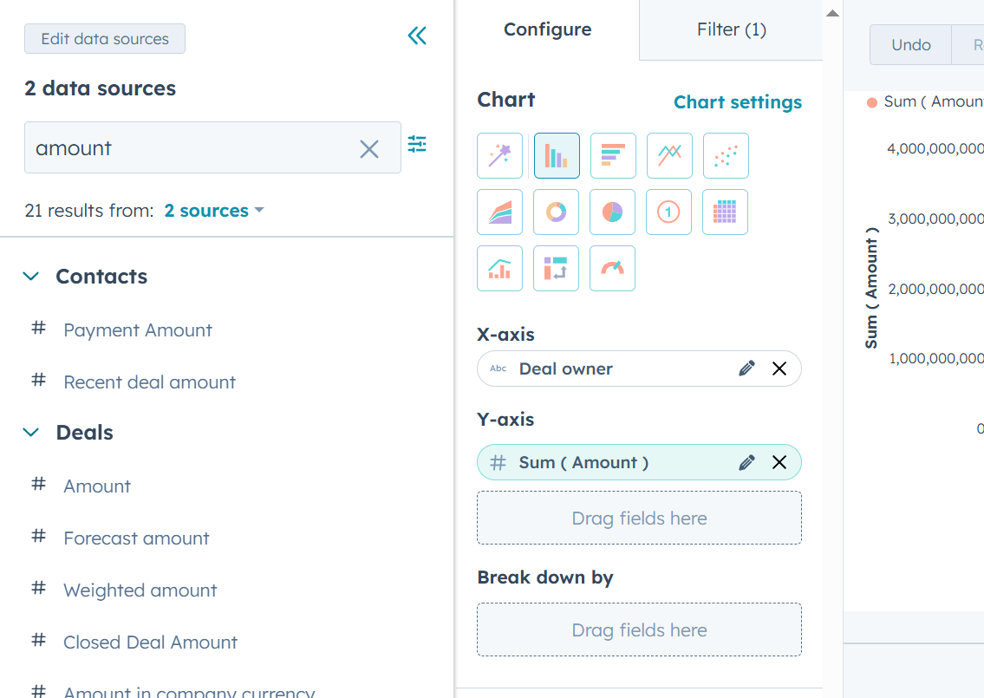The height and width of the screenshot is (698, 984).
Task: Pick the area chart icon
Action: pos(499,212)
